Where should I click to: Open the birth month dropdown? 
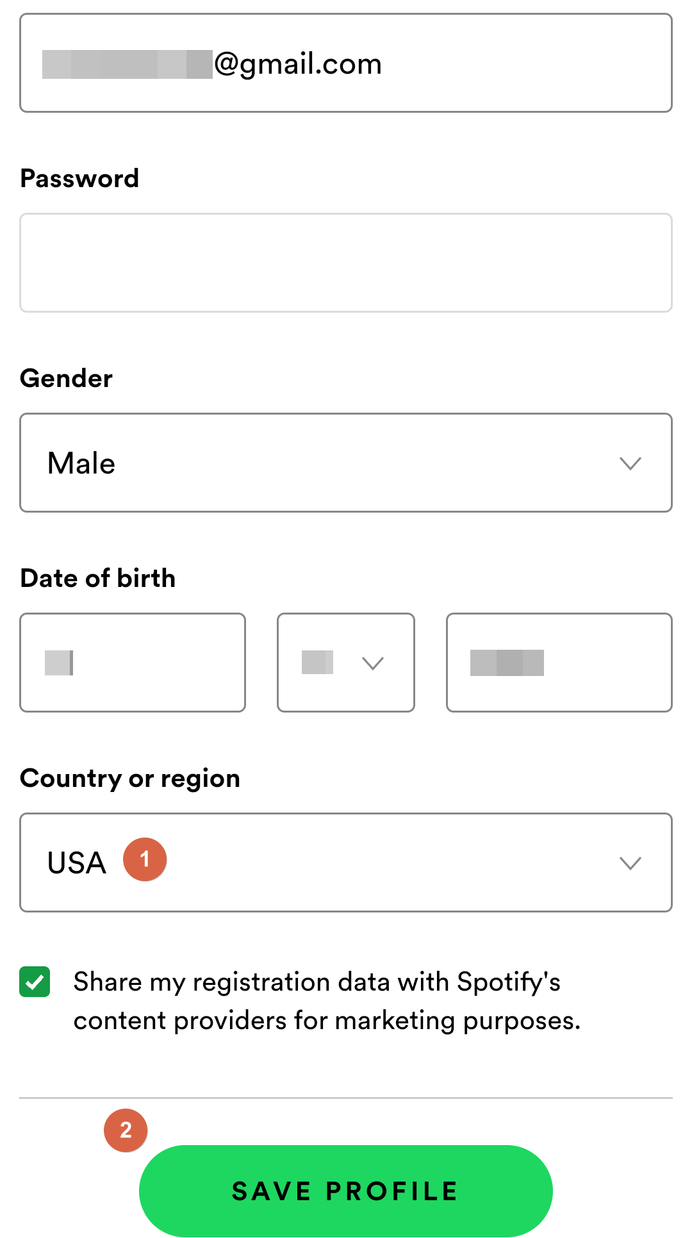(x=346, y=663)
